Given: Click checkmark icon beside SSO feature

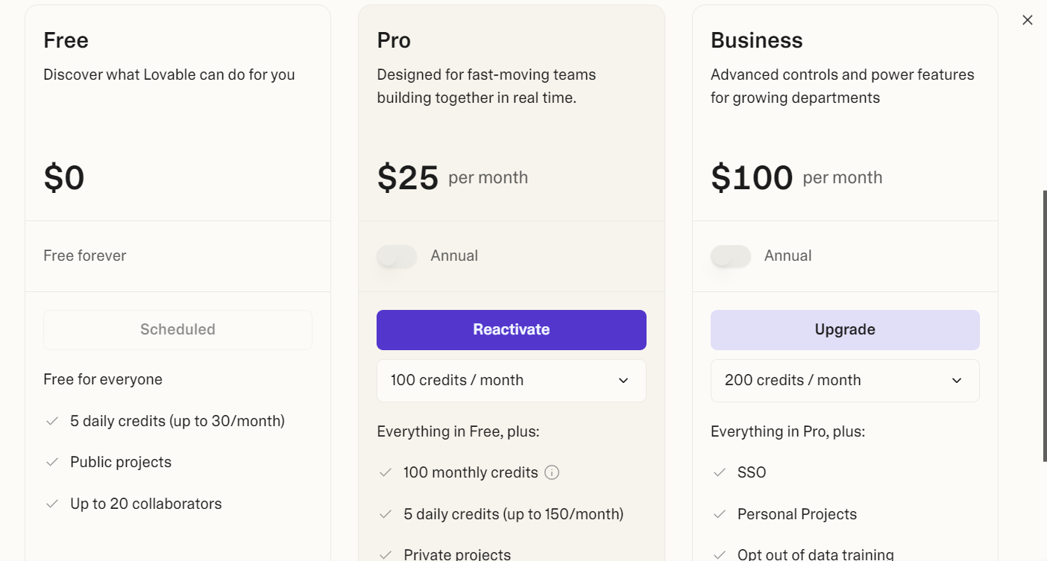Looking at the screenshot, I should (x=720, y=472).
